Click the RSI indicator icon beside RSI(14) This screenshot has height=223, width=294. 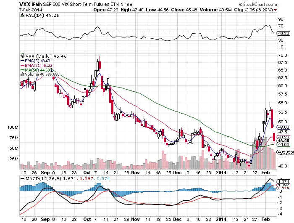22,15
